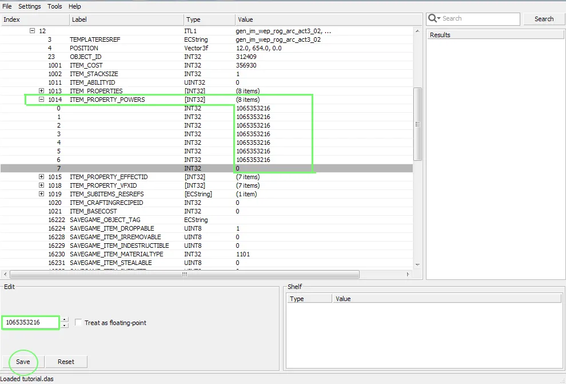Click the search magnifier icon
The height and width of the screenshot is (384, 566).
click(x=433, y=19)
